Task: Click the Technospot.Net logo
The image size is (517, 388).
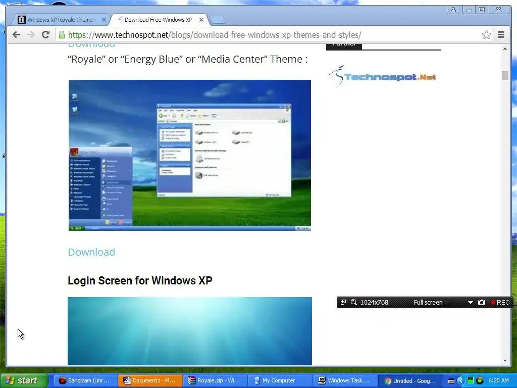Action: (x=383, y=77)
